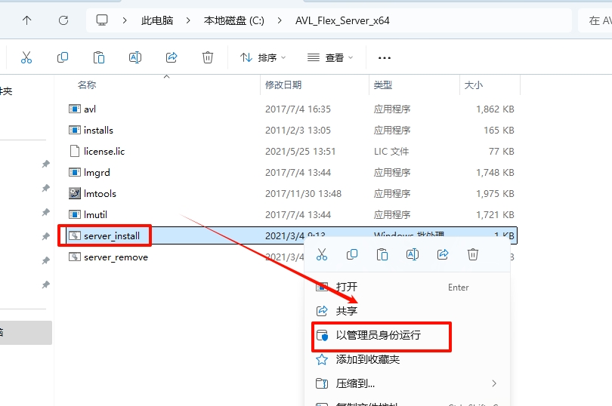Click Share in the Explorer toolbar

coord(172,57)
